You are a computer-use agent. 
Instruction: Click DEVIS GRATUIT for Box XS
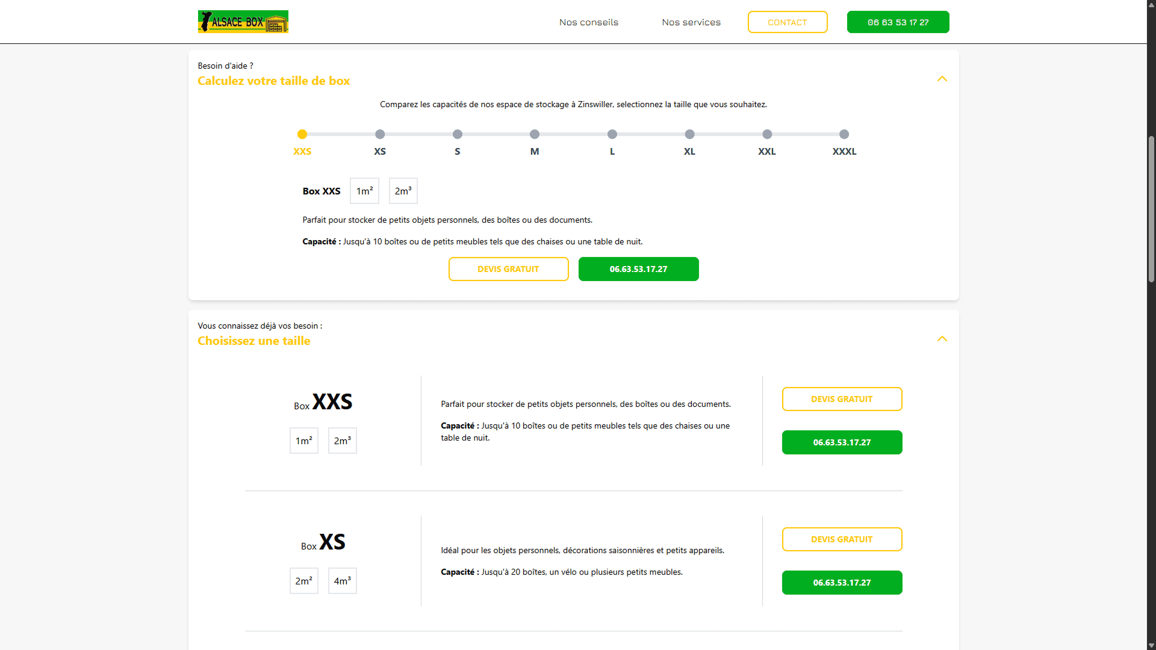point(842,539)
